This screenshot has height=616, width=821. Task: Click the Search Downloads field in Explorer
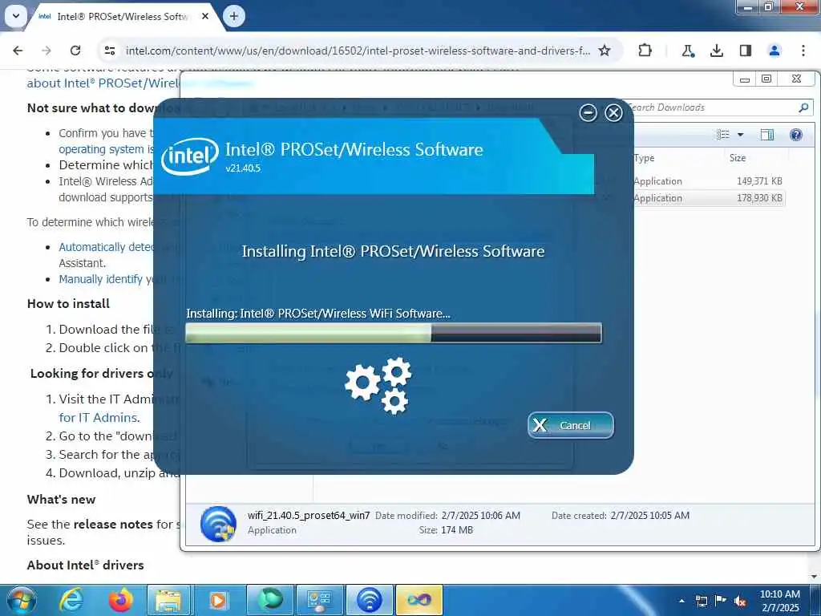point(712,107)
